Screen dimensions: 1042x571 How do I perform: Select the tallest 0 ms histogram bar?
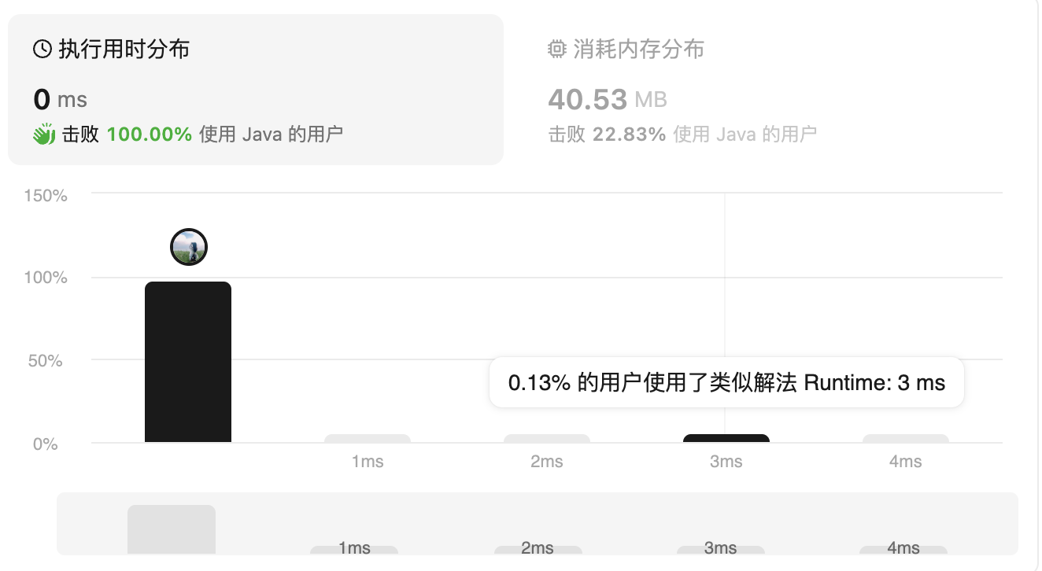click(188, 362)
